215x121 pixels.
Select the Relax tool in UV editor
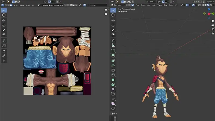4,56
